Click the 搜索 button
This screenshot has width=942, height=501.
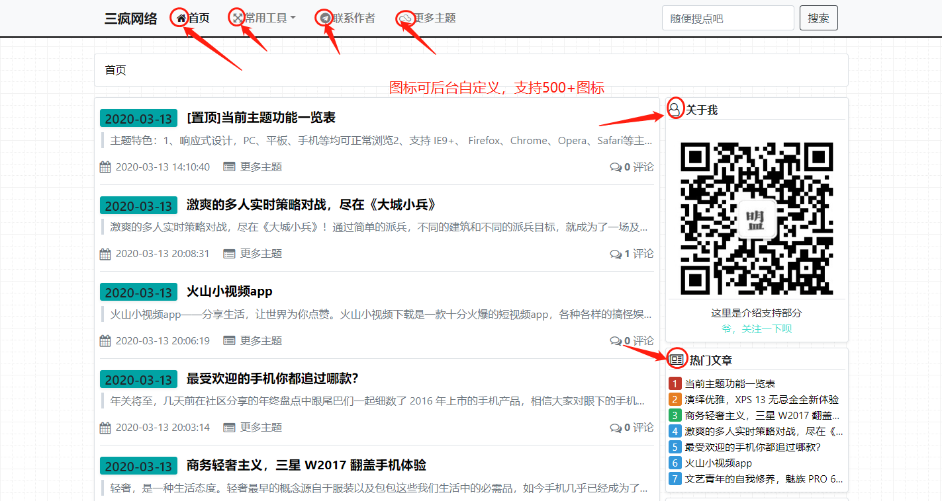[819, 18]
